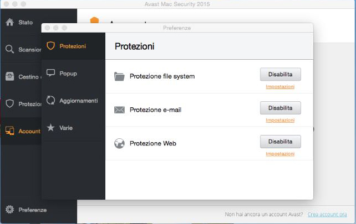The image size is (356, 224).
Task: Switch to the Aggiornamenti preferences tab
Action: [79, 101]
